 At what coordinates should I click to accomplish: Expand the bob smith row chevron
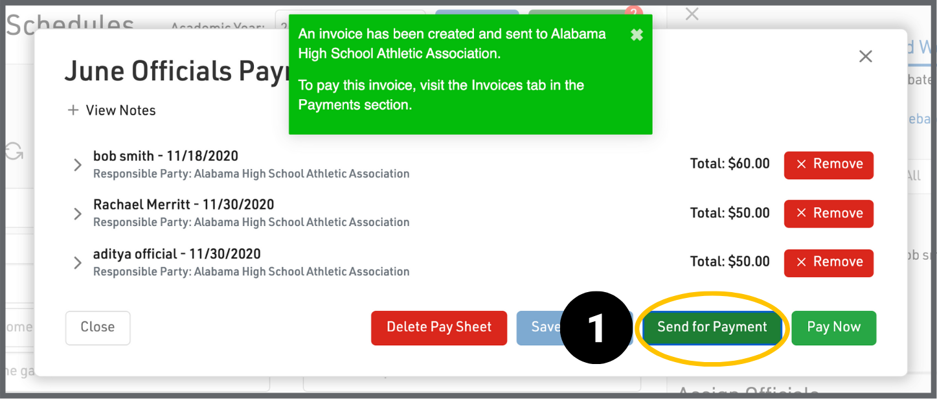pos(78,165)
